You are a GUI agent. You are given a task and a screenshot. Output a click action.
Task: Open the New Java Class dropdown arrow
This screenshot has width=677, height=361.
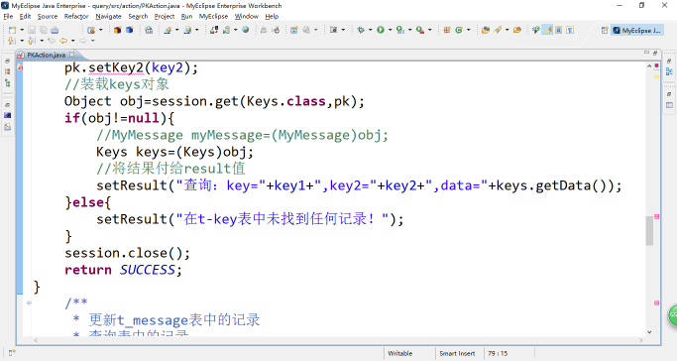[469, 30]
